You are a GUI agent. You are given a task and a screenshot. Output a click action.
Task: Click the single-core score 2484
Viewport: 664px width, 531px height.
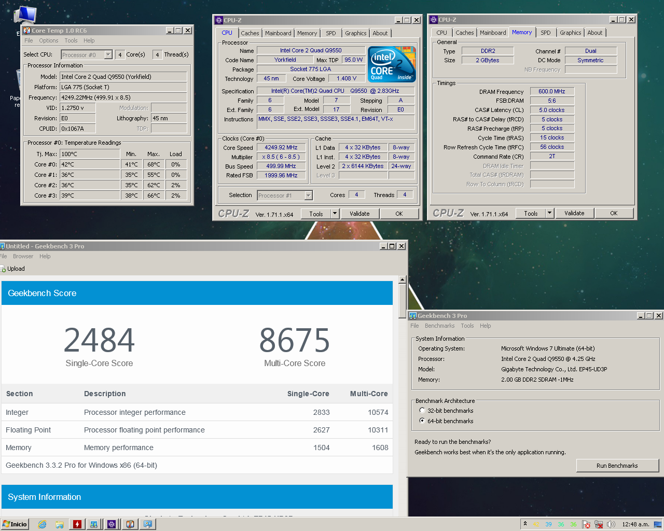[x=99, y=340]
